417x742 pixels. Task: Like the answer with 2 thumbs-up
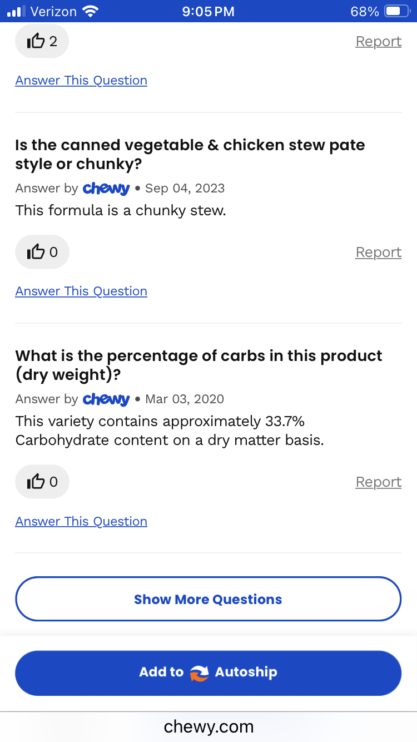[x=42, y=41]
